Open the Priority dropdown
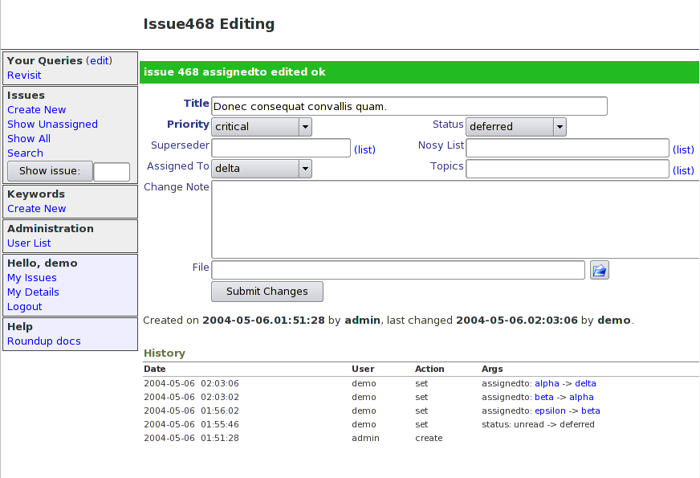700x478 pixels. pos(262,127)
